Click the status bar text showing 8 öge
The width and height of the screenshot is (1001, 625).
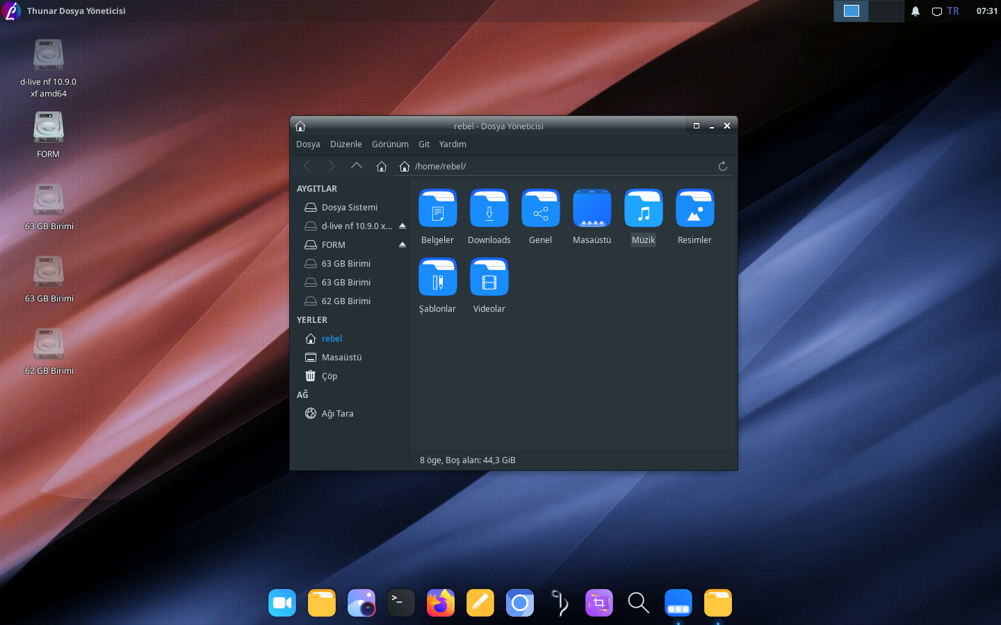[468, 460]
